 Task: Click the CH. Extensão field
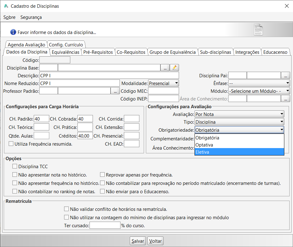tap(132, 127)
